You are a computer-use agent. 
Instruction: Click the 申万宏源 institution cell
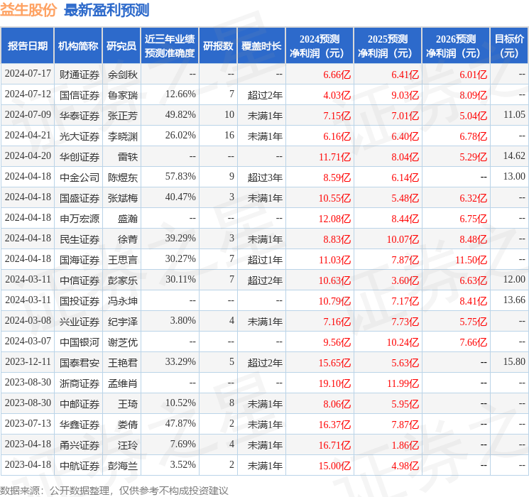(x=80, y=219)
